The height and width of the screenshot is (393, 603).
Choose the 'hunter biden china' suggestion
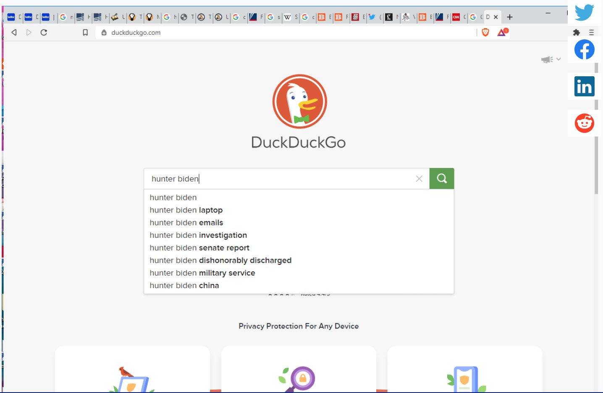click(x=299, y=285)
